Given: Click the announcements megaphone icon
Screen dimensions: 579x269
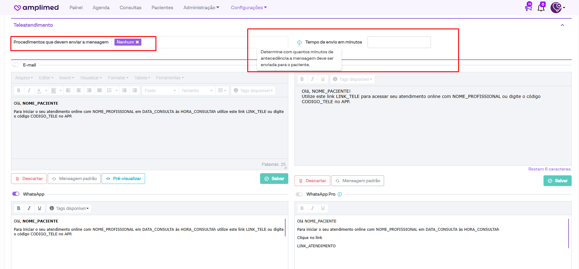Looking at the screenshot, I should pos(528,8).
